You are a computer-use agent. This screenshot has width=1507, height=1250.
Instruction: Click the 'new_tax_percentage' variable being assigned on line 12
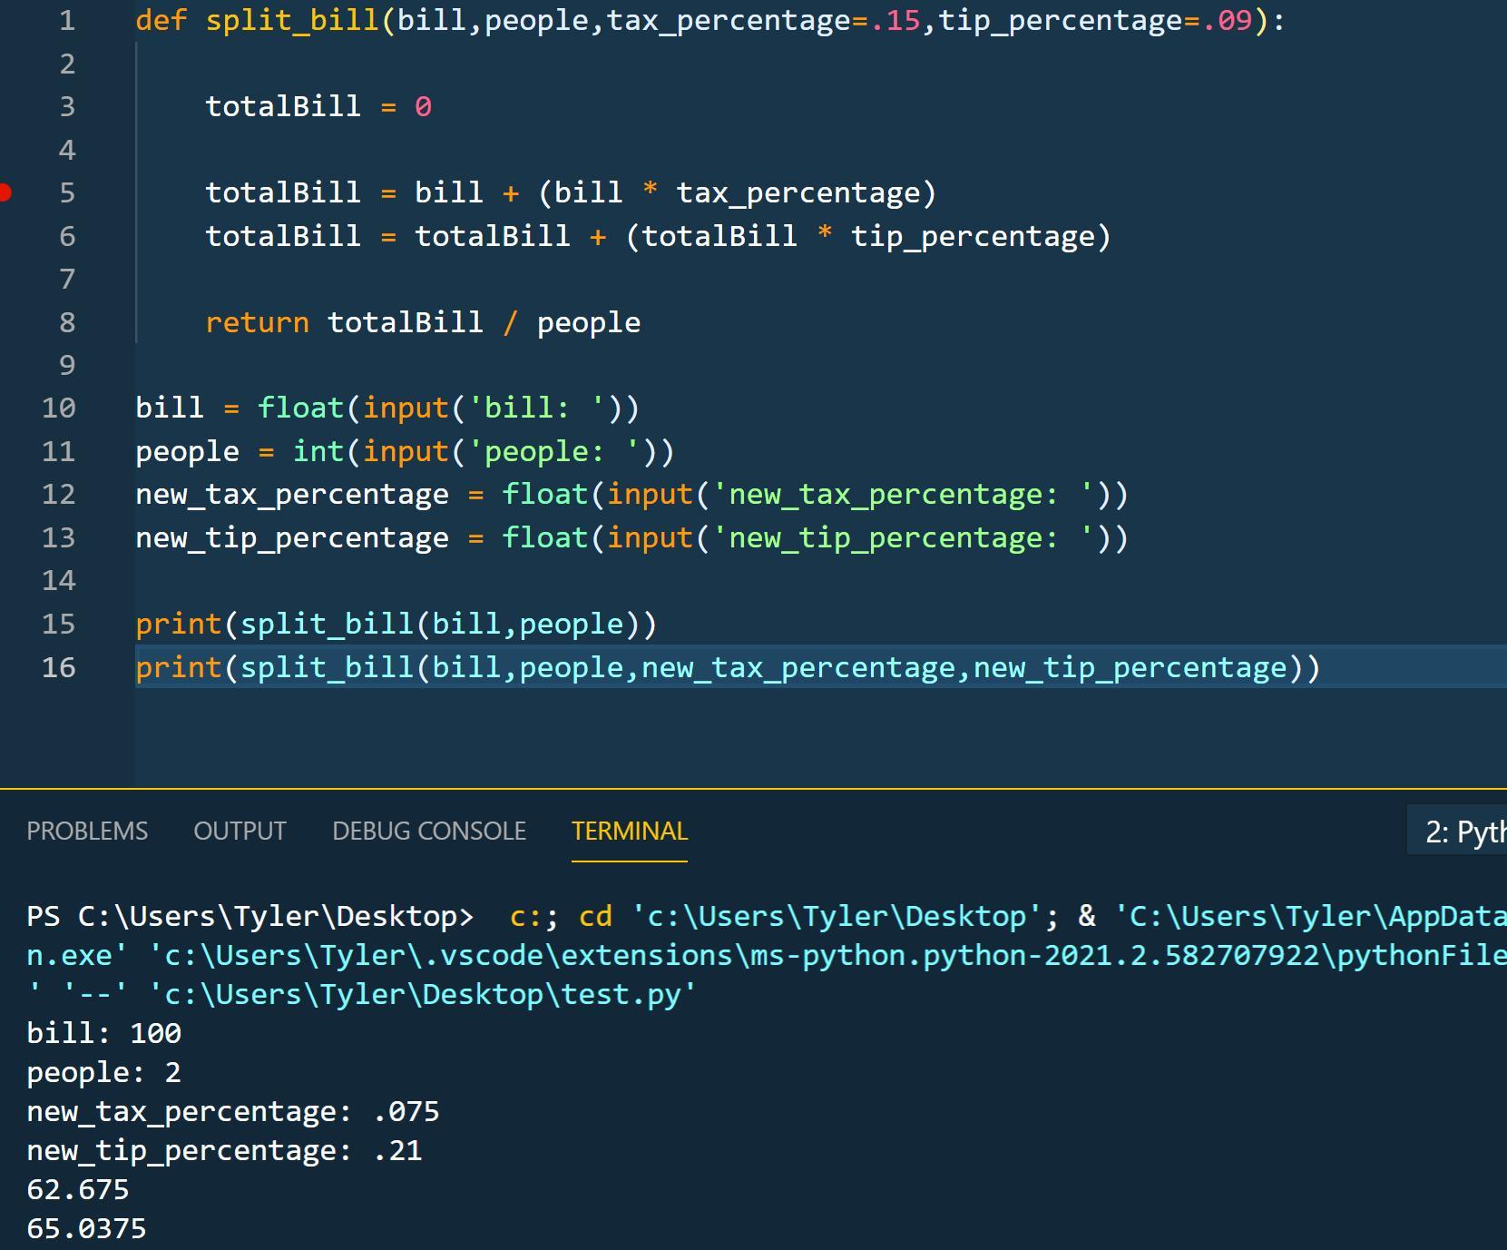point(292,495)
